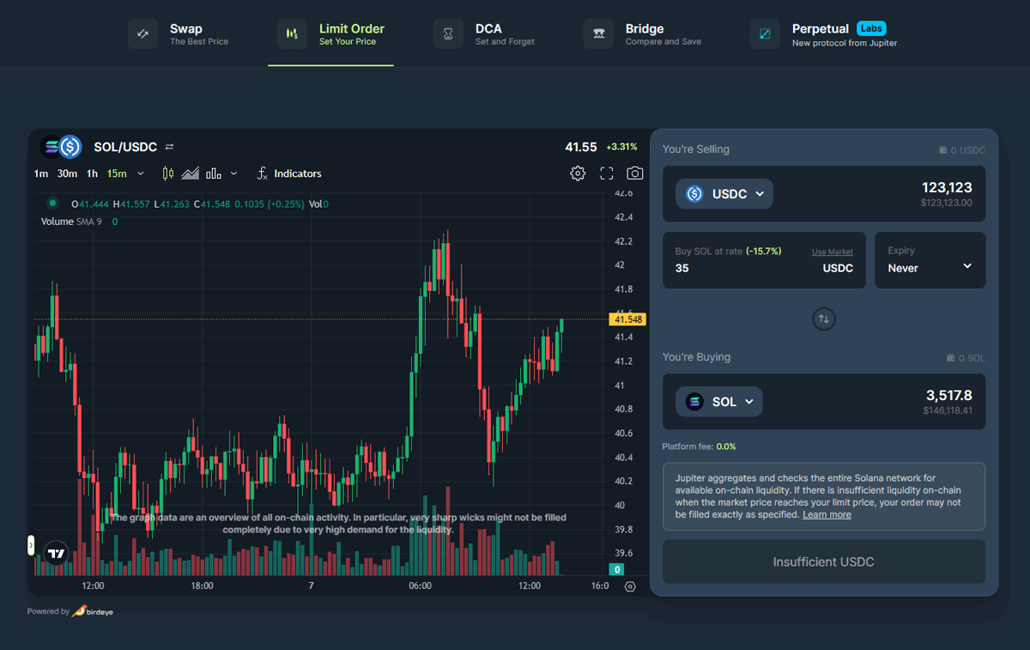
Task: Click the Limit Order candlestick icon
Action: [x=292, y=34]
